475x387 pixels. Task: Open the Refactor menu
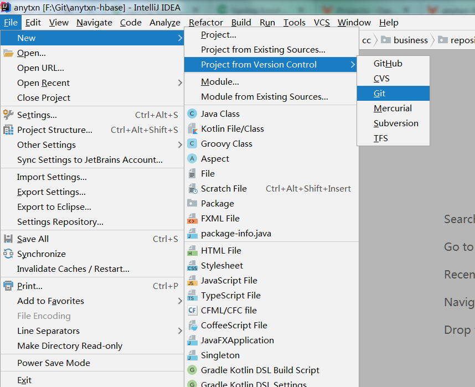click(x=206, y=23)
